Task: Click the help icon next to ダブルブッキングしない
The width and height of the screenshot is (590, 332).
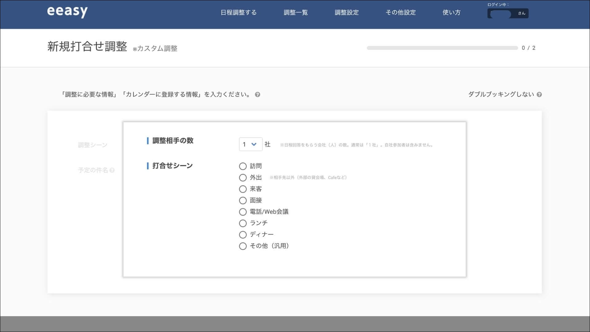Action: (x=539, y=95)
